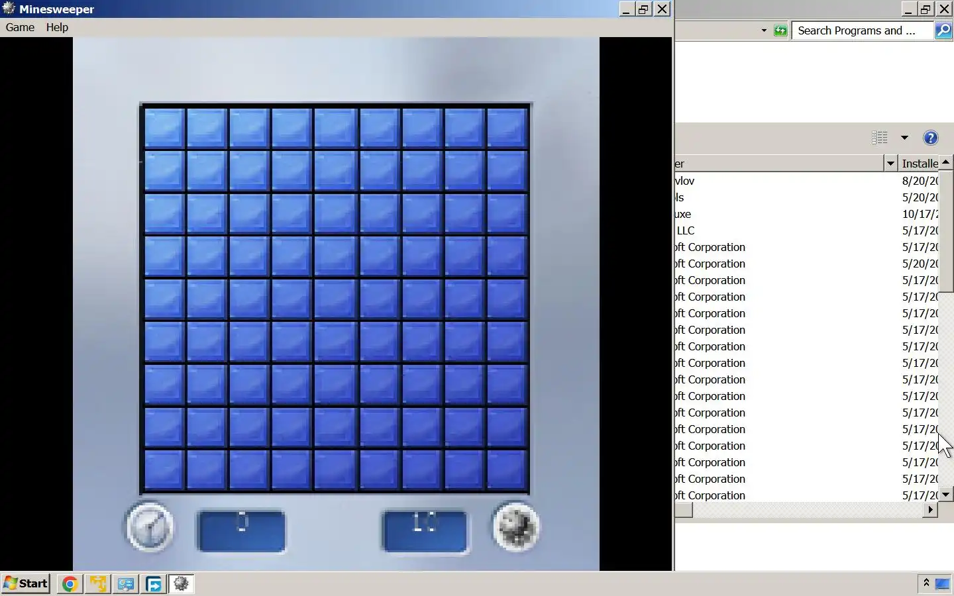Screen dimensions: 954x596
Task: Sort by the Installed On column header
Action: (x=919, y=163)
